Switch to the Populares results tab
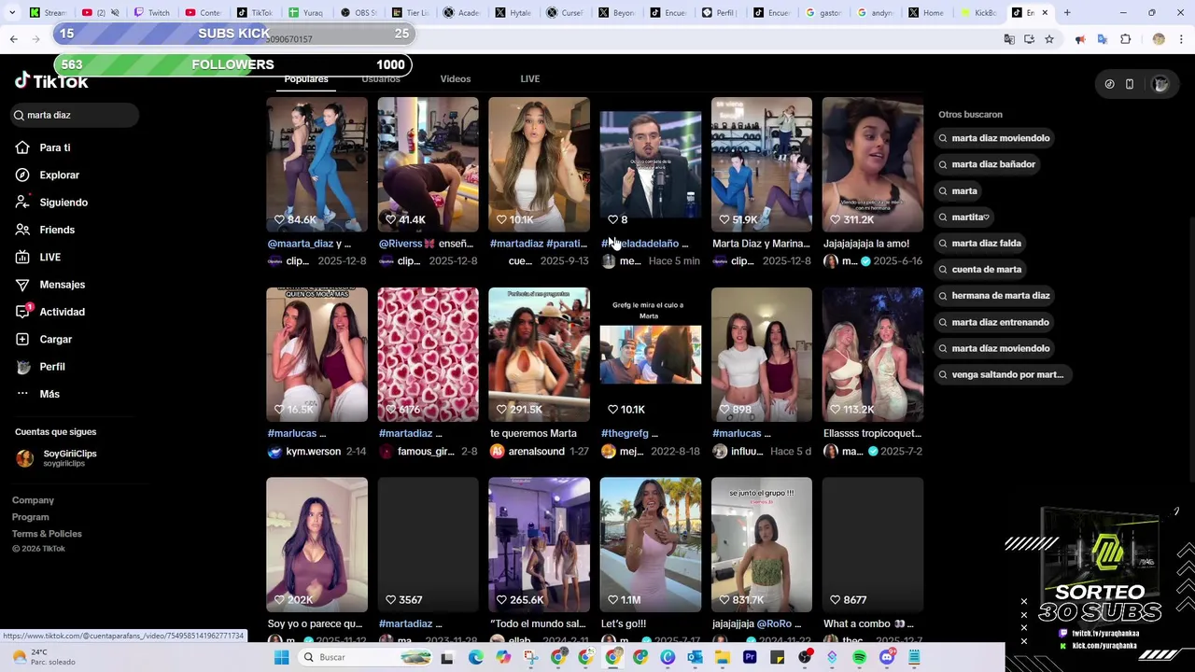The height and width of the screenshot is (672, 1195). click(x=306, y=79)
